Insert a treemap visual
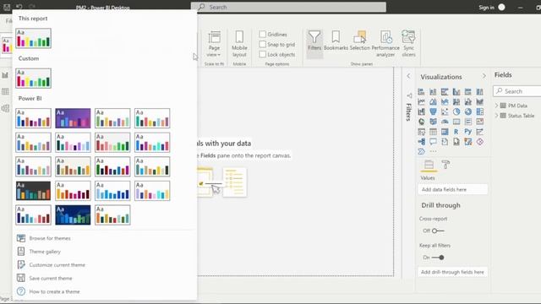541x304 pixels. pyautogui.click(x=480, y=111)
